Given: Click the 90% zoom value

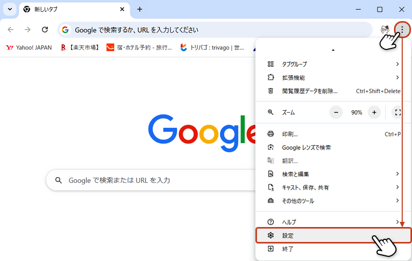Looking at the screenshot, I should coord(356,112).
